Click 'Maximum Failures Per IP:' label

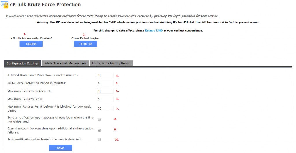click(x=25, y=99)
